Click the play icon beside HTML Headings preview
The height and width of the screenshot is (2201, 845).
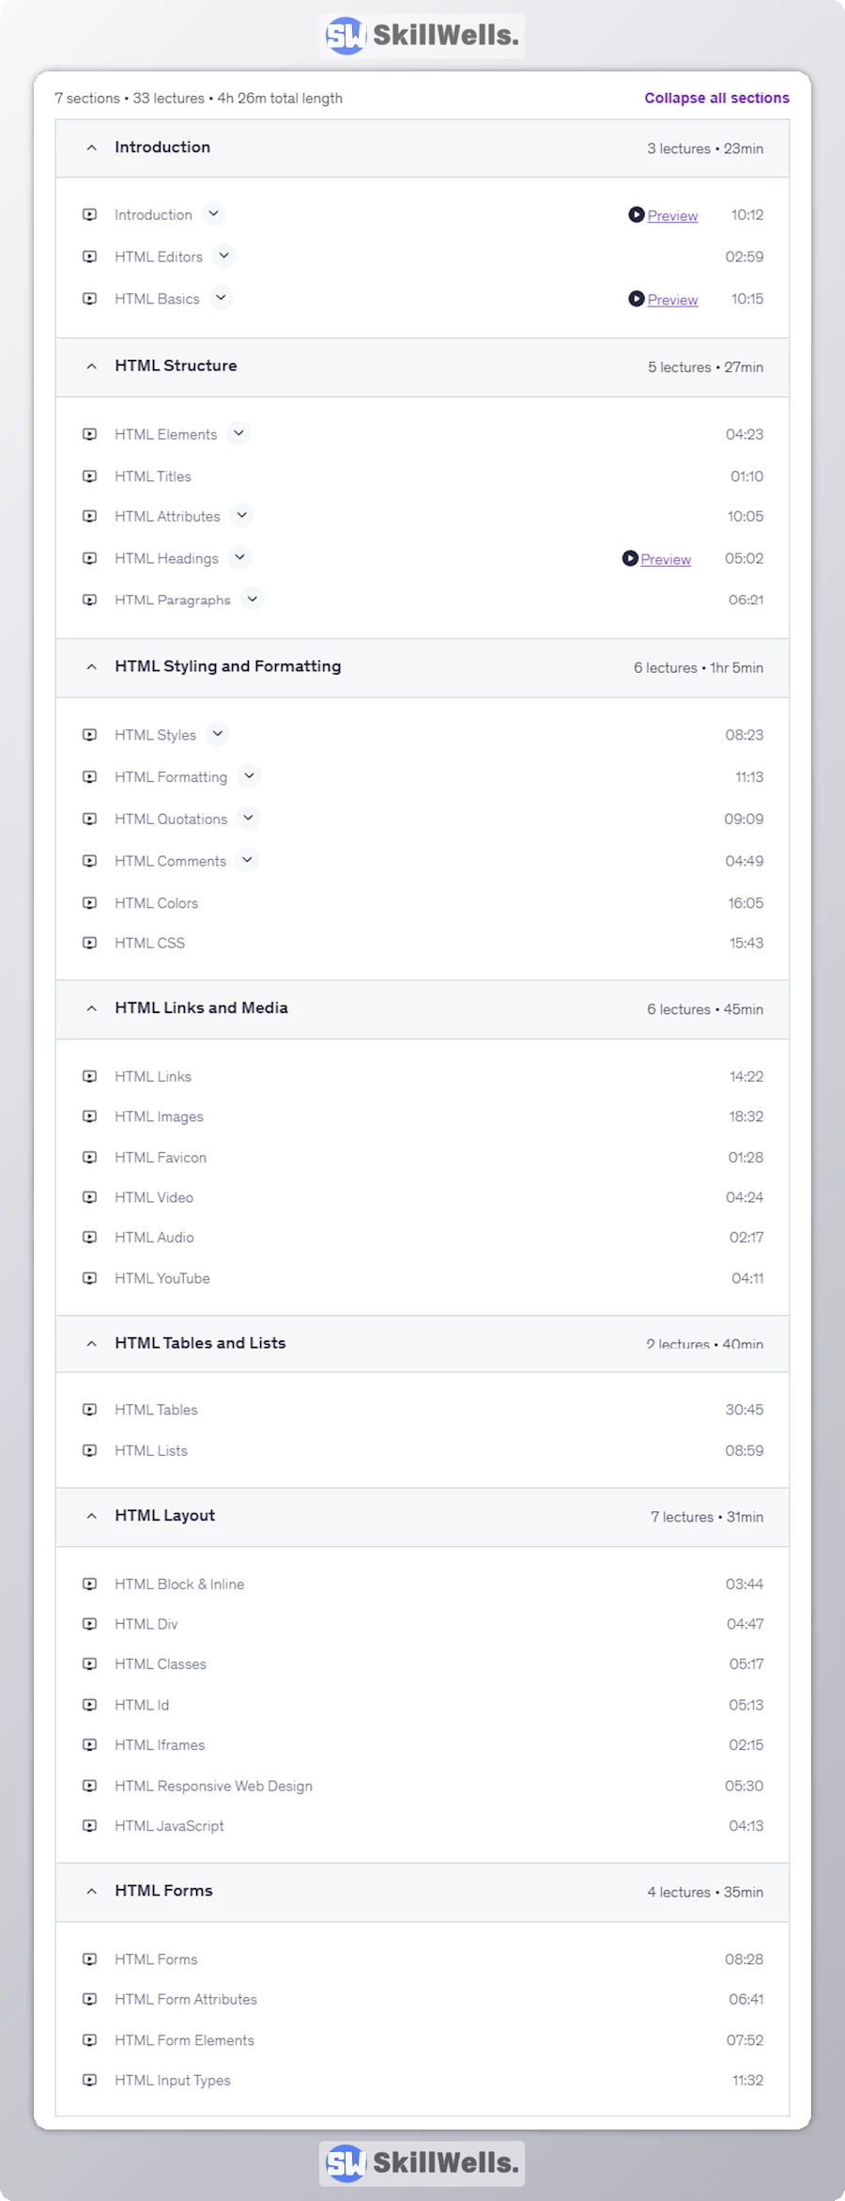[630, 558]
